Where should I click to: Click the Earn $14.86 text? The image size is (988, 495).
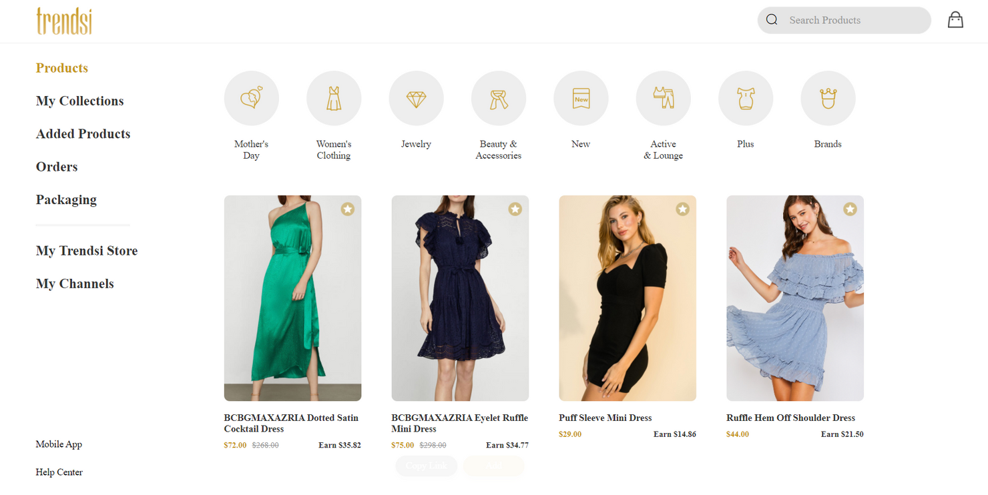675,434
